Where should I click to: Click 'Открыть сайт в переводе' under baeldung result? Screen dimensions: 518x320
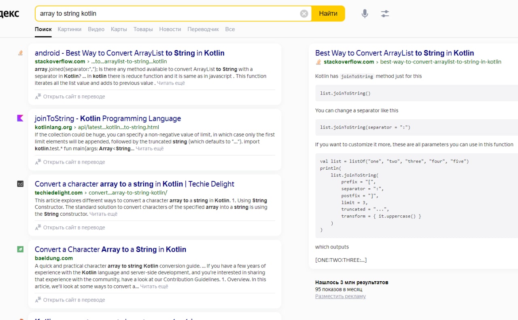[x=74, y=300]
